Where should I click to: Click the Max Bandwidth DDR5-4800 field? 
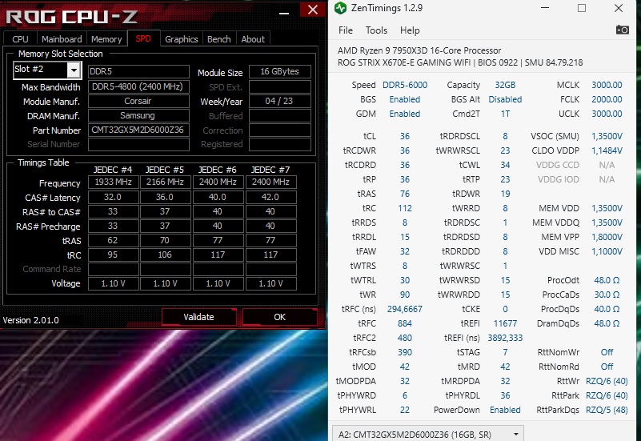(x=138, y=86)
